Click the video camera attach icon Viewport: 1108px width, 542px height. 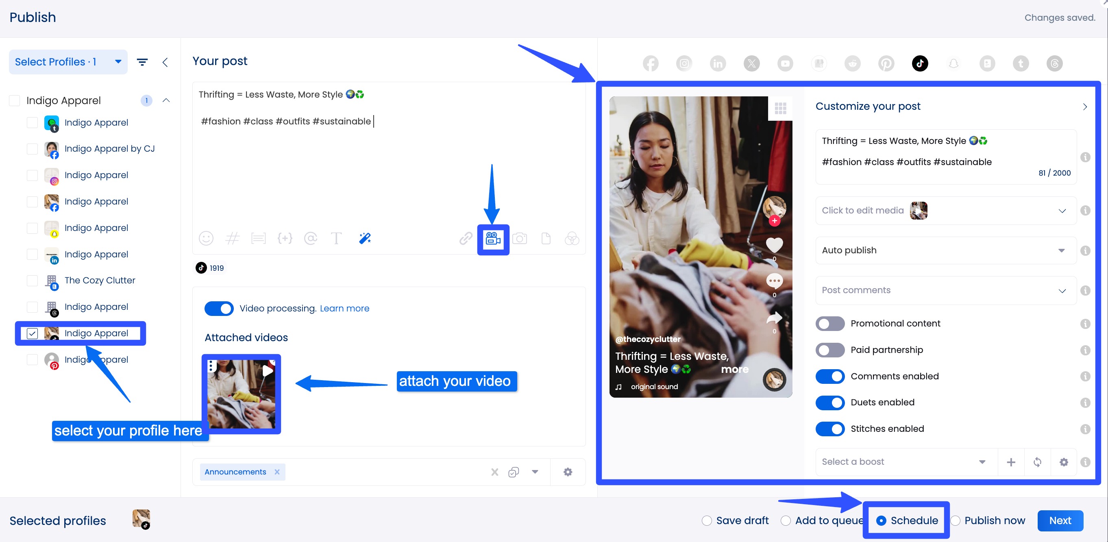tap(493, 239)
